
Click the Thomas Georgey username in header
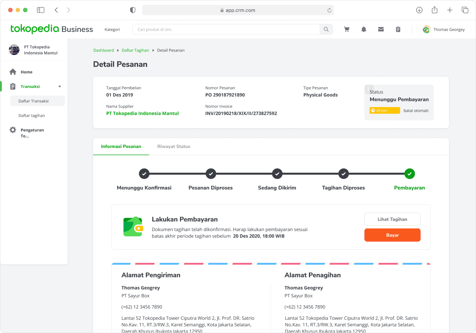pos(449,30)
